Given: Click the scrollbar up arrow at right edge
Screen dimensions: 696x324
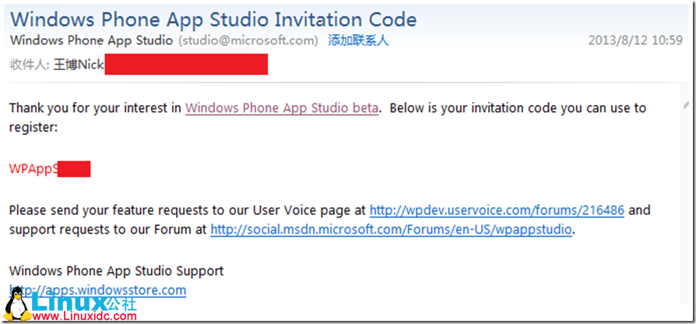Looking at the screenshot, I should pyautogui.click(x=685, y=106).
